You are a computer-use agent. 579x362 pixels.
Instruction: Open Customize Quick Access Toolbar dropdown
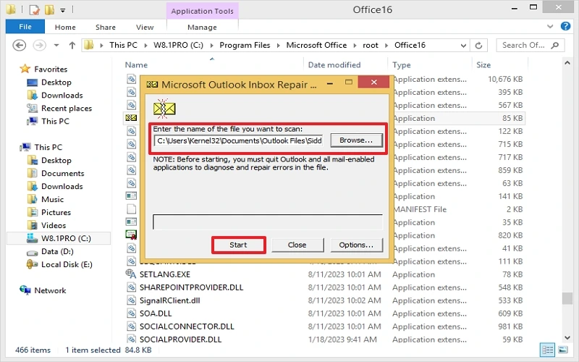pyautogui.click(x=63, y=10)
